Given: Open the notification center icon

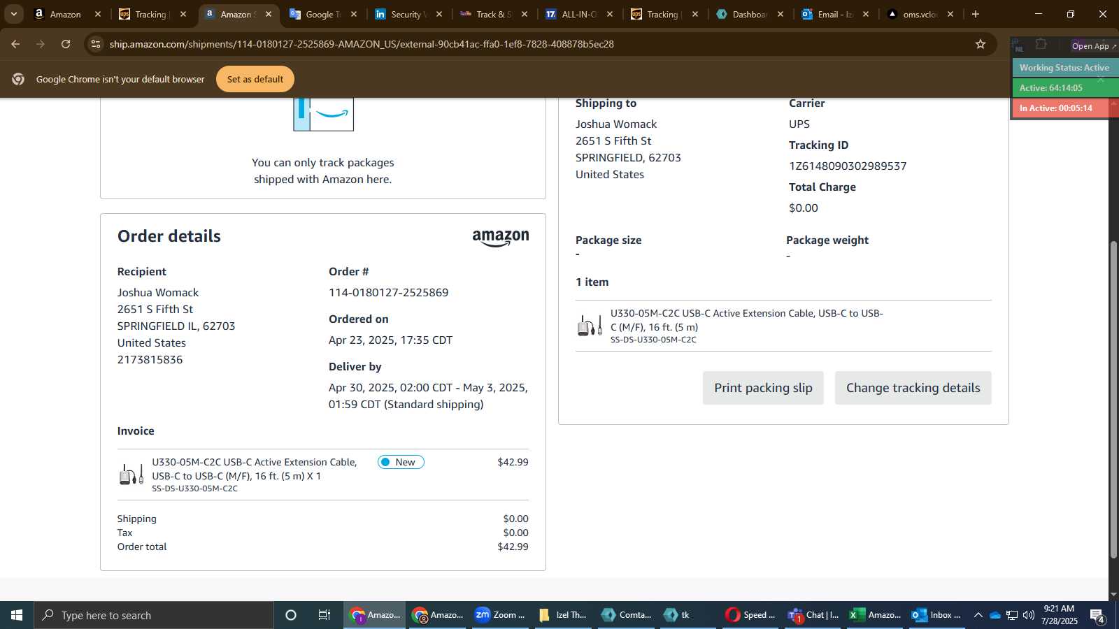Looking at the screenshot, I should pos(1097,616).
